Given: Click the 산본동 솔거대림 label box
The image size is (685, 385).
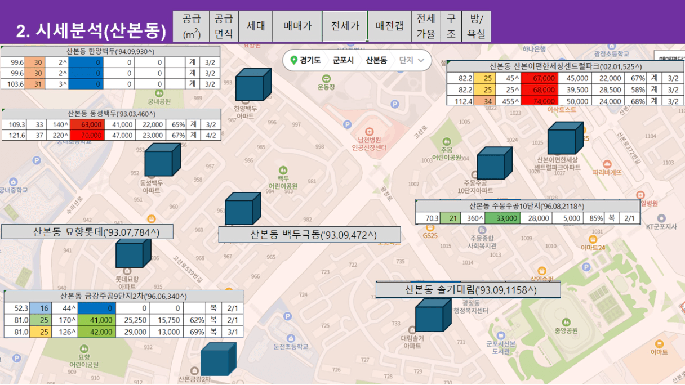Looking at the screenshot, I should point(468,290).
